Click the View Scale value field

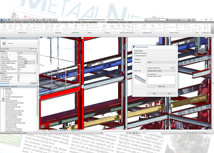26,53
